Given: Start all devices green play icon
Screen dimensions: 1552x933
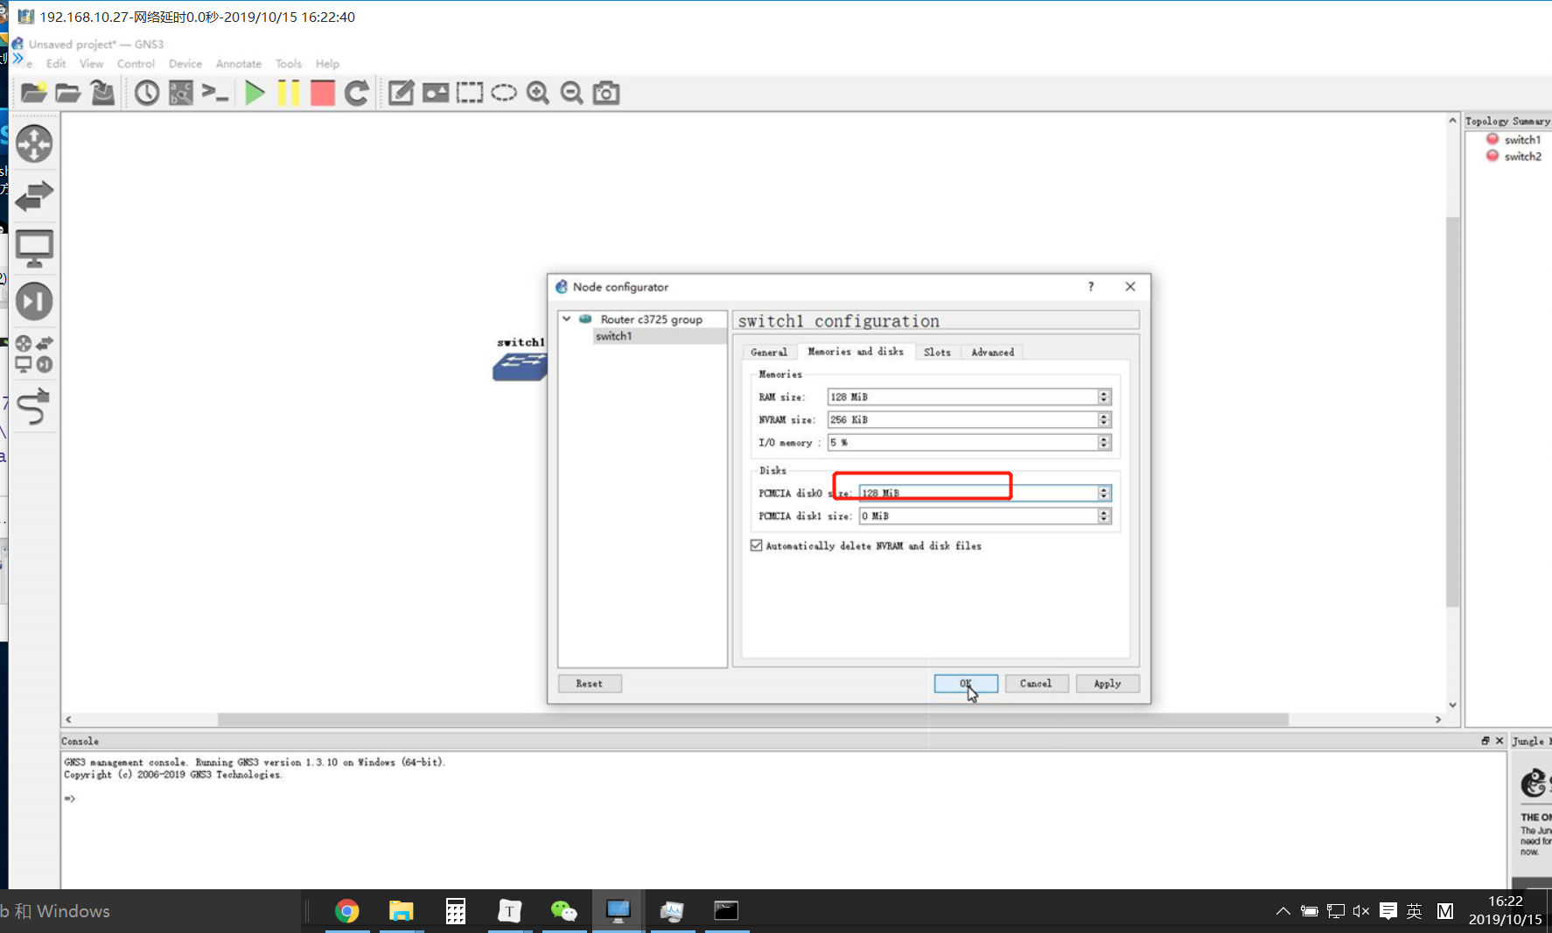Looking at the screenshot, I should pos(255,93).
